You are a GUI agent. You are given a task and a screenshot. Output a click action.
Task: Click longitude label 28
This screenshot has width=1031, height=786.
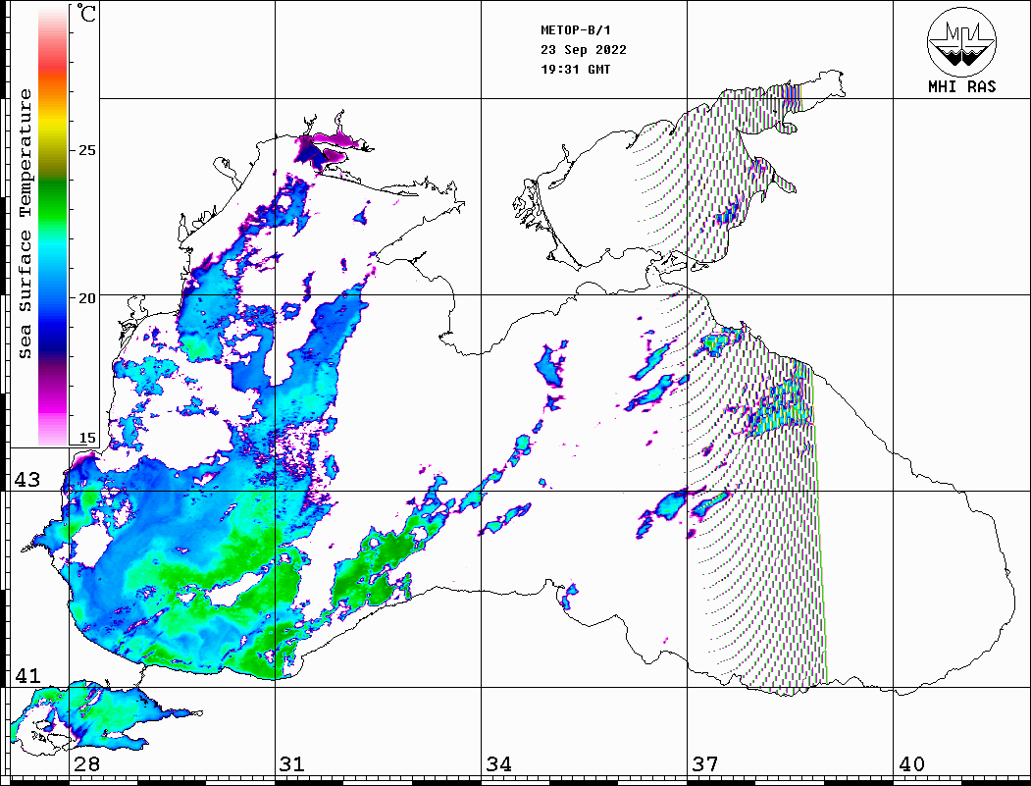(86, 763)
